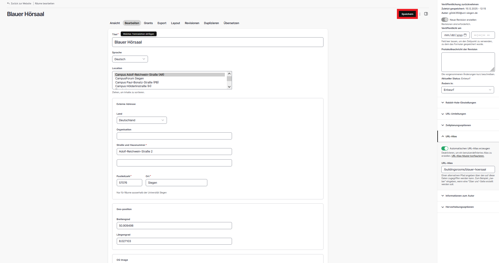Collapse the URL-Alias section chevron
Viewport: 499px width, 263px height.
click(x=443, y=136)
